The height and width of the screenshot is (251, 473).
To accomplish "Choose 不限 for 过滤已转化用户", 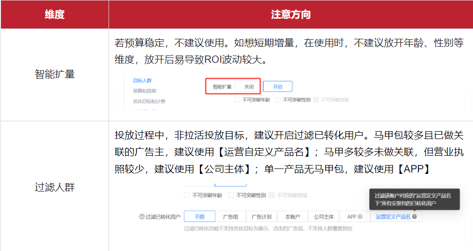I will coord(199,217).
